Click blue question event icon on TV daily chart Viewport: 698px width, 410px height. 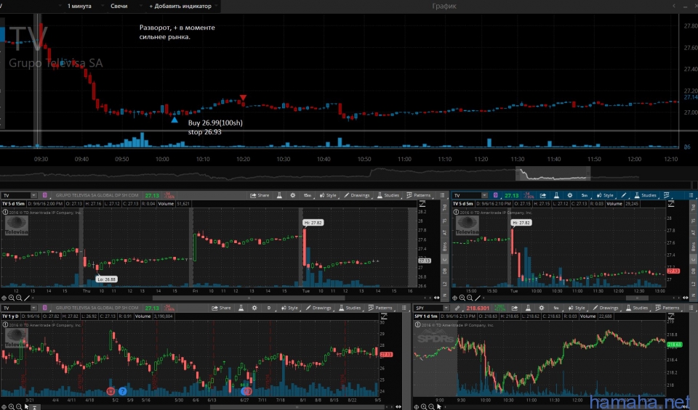click(122, 391)
